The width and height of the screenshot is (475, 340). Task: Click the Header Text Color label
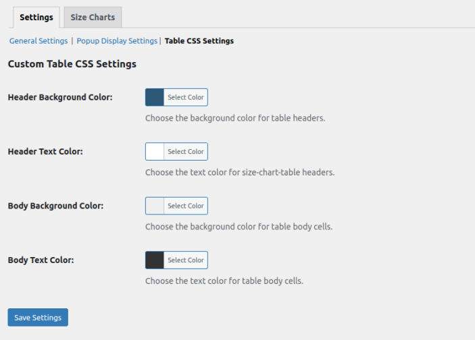tap(45, 152)
